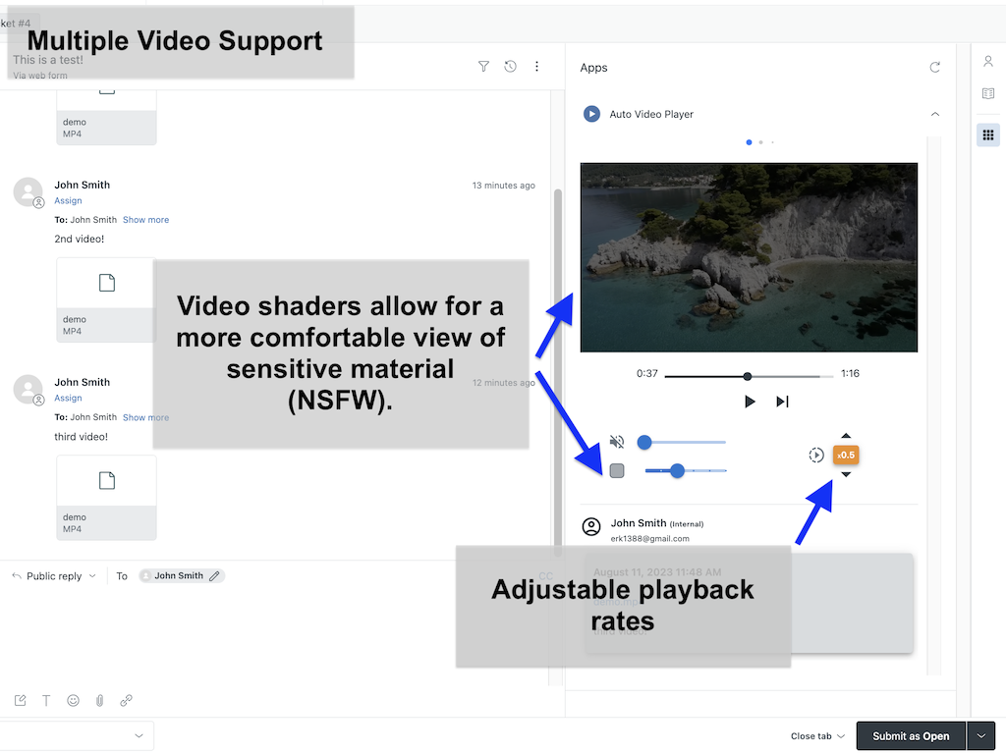Open the bottom-left macro dropdown
The height and width of the screenshot is (754, 1006).
(x=77, y=735)
